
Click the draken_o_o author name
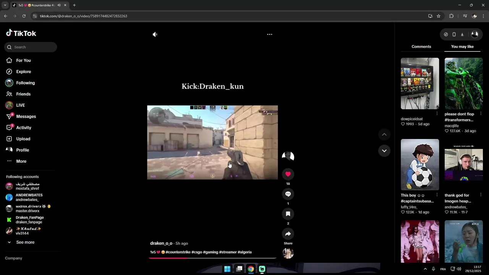(x=161, y=243)
